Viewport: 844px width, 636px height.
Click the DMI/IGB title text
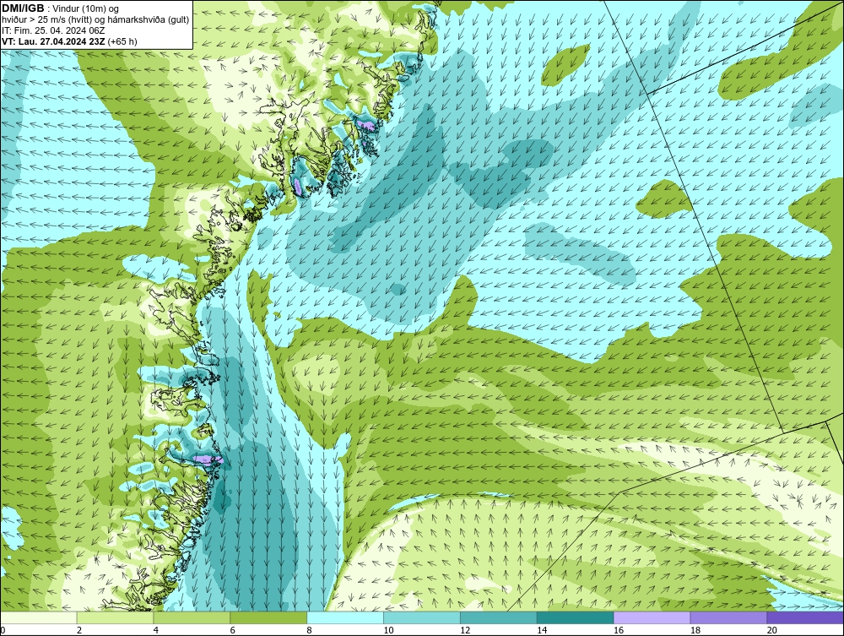pos(23,8)
